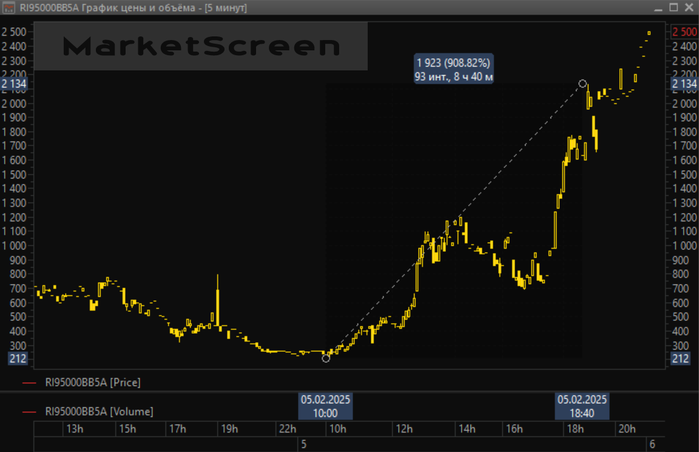The height and width of the screenshot is (452, 699).
Task: Click the 18h time axis label
Action: (575, 429)
